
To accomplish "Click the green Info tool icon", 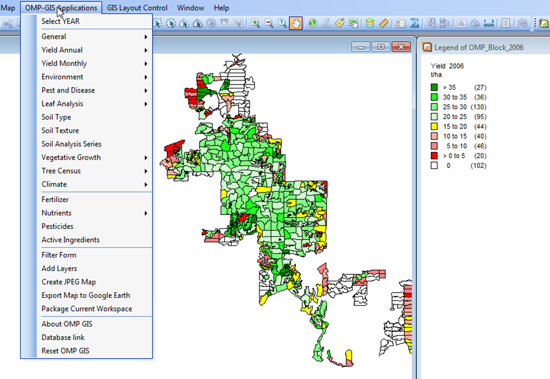I will point(312,24).
